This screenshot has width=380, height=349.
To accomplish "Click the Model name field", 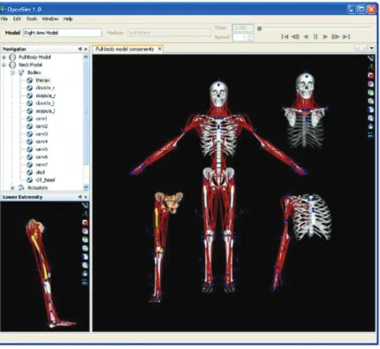I will tap(63, 33).
